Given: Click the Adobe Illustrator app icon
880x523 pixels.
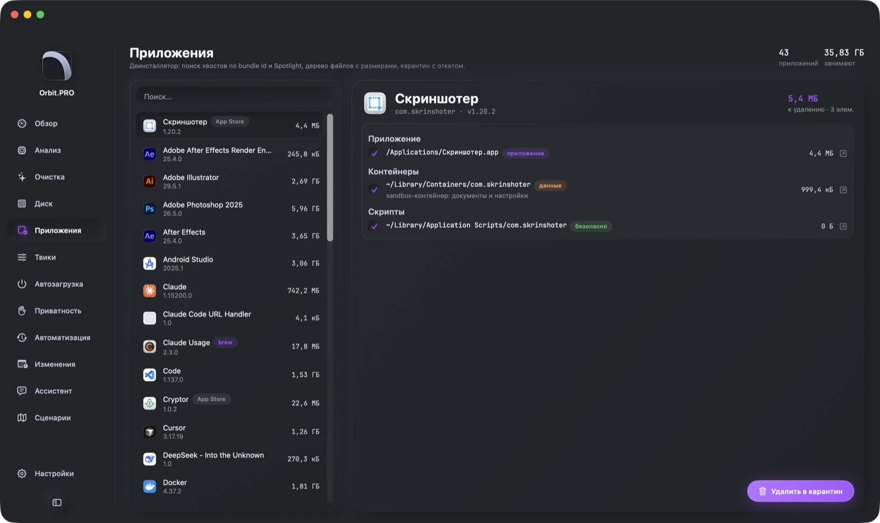Looking at the screenshot, I should coord(150,181).
